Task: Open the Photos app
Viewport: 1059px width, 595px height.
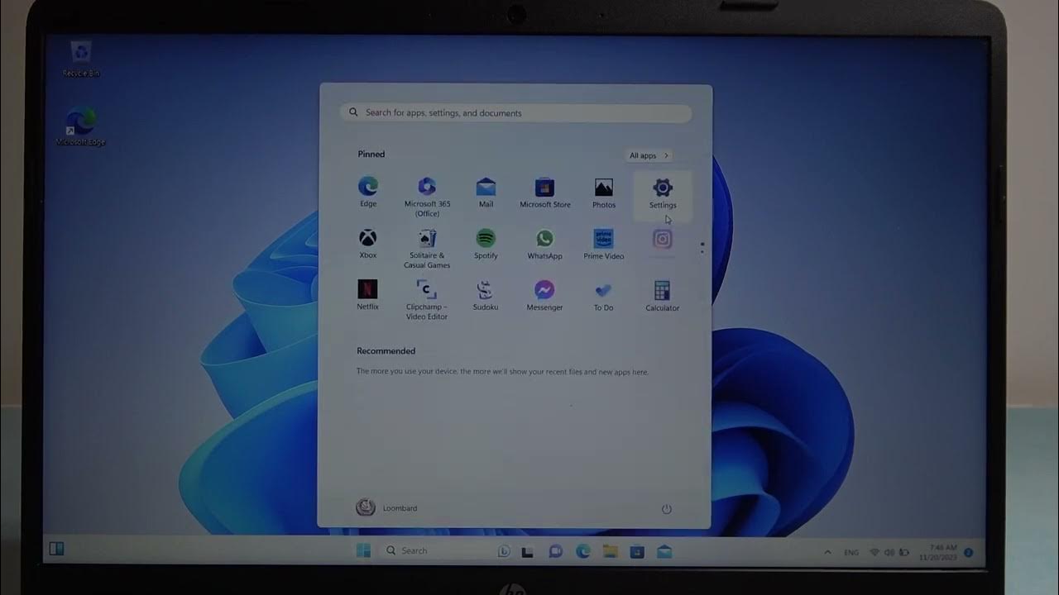Action: pos(603,193)
